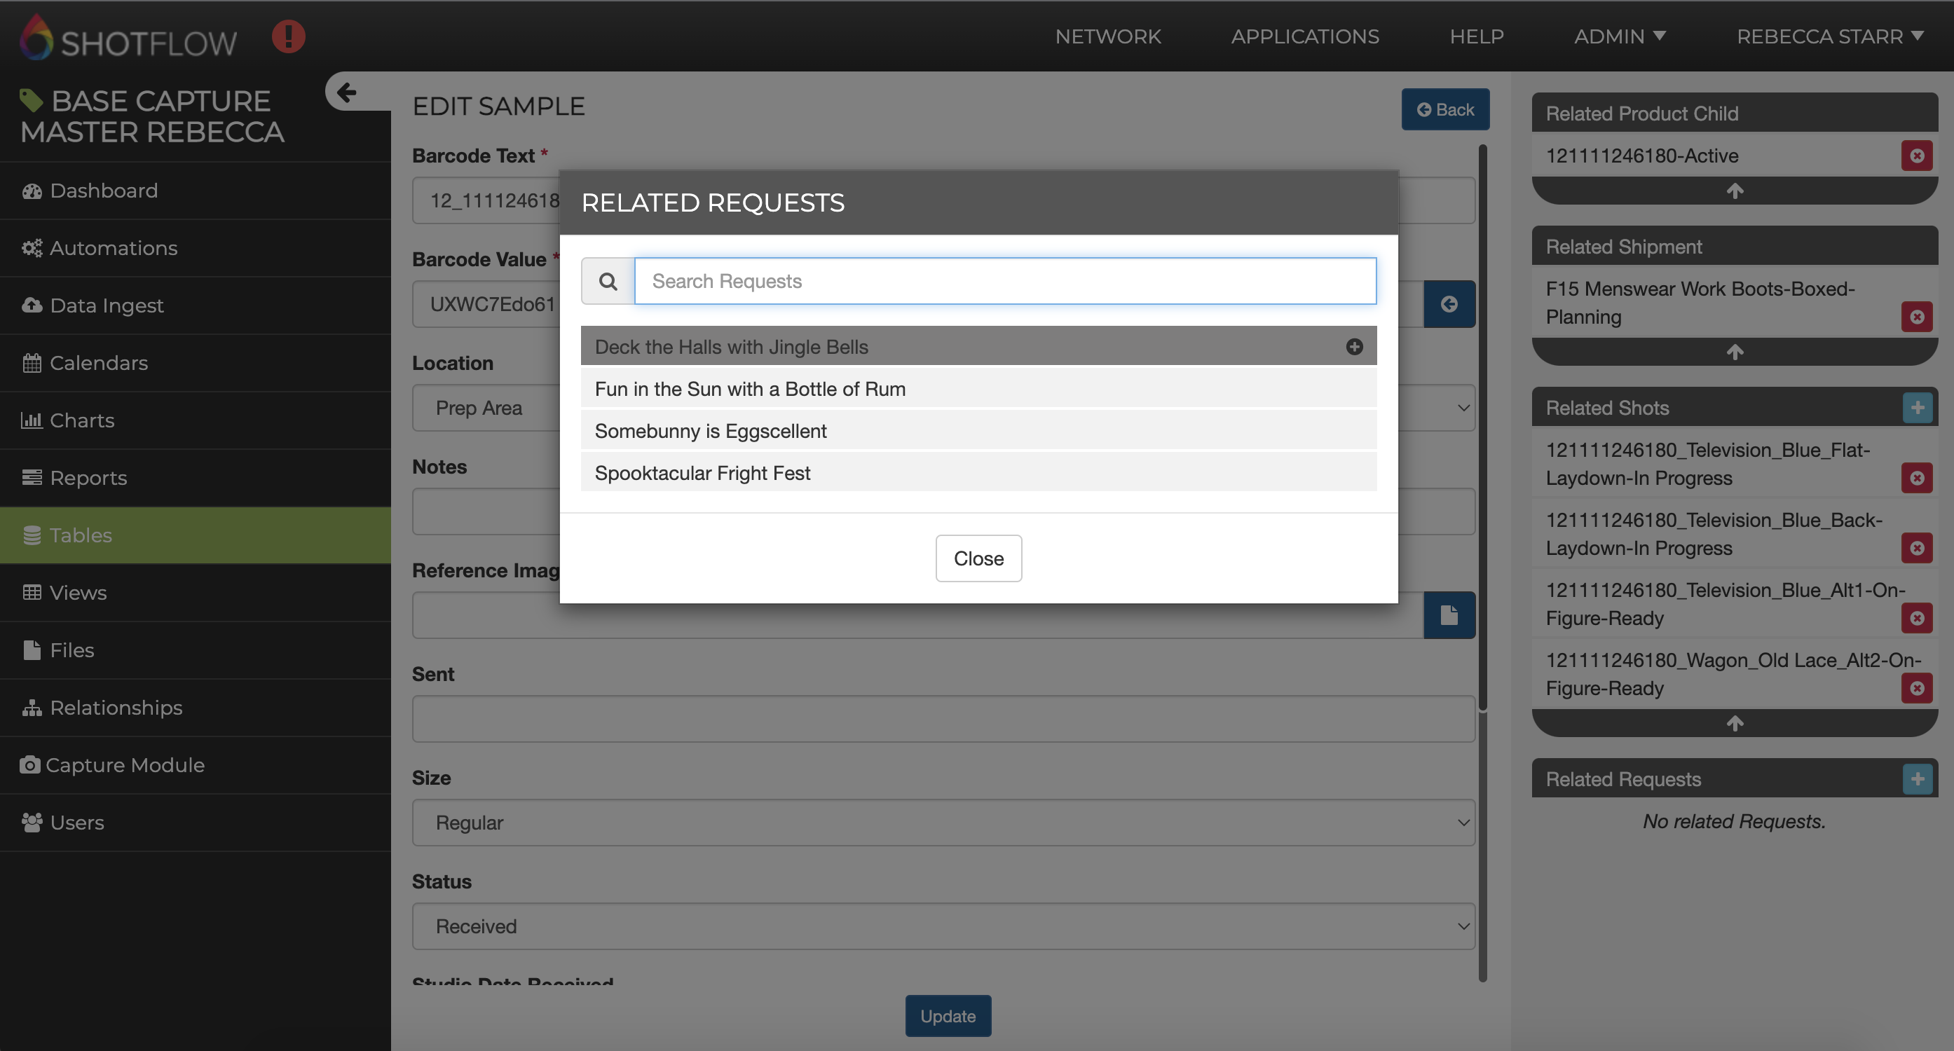The width and height of the screenshot is (1954, 1051).
Task: Click the reference image file icon button
Action: (x=1448, y=615)
